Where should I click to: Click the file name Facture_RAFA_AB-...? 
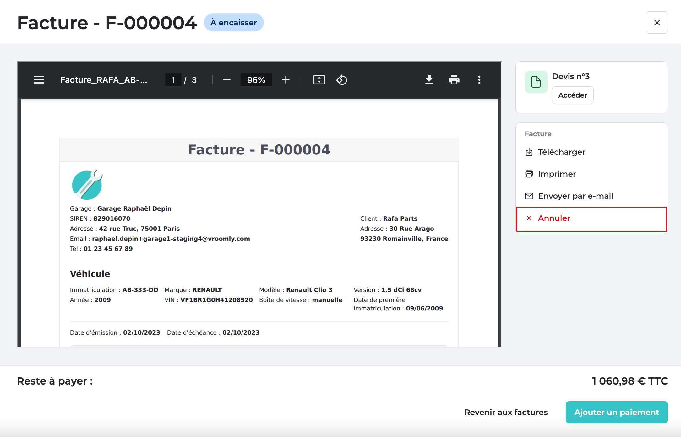coord(104,80)
